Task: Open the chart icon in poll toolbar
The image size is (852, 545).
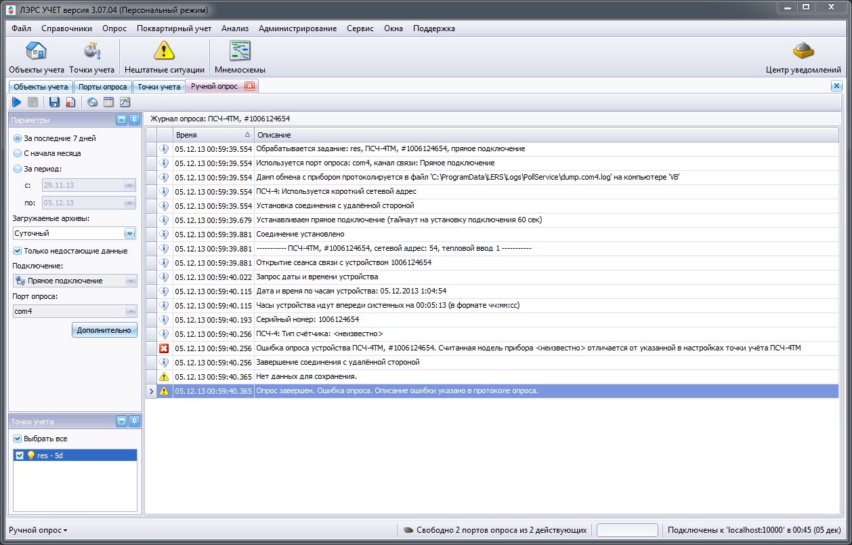Action: (x=125, y=102)
